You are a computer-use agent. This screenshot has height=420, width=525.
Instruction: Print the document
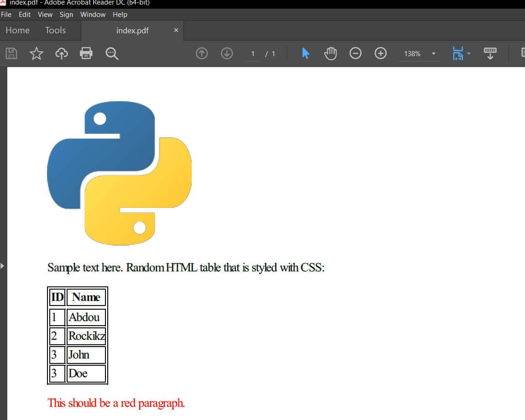point(86,53)
